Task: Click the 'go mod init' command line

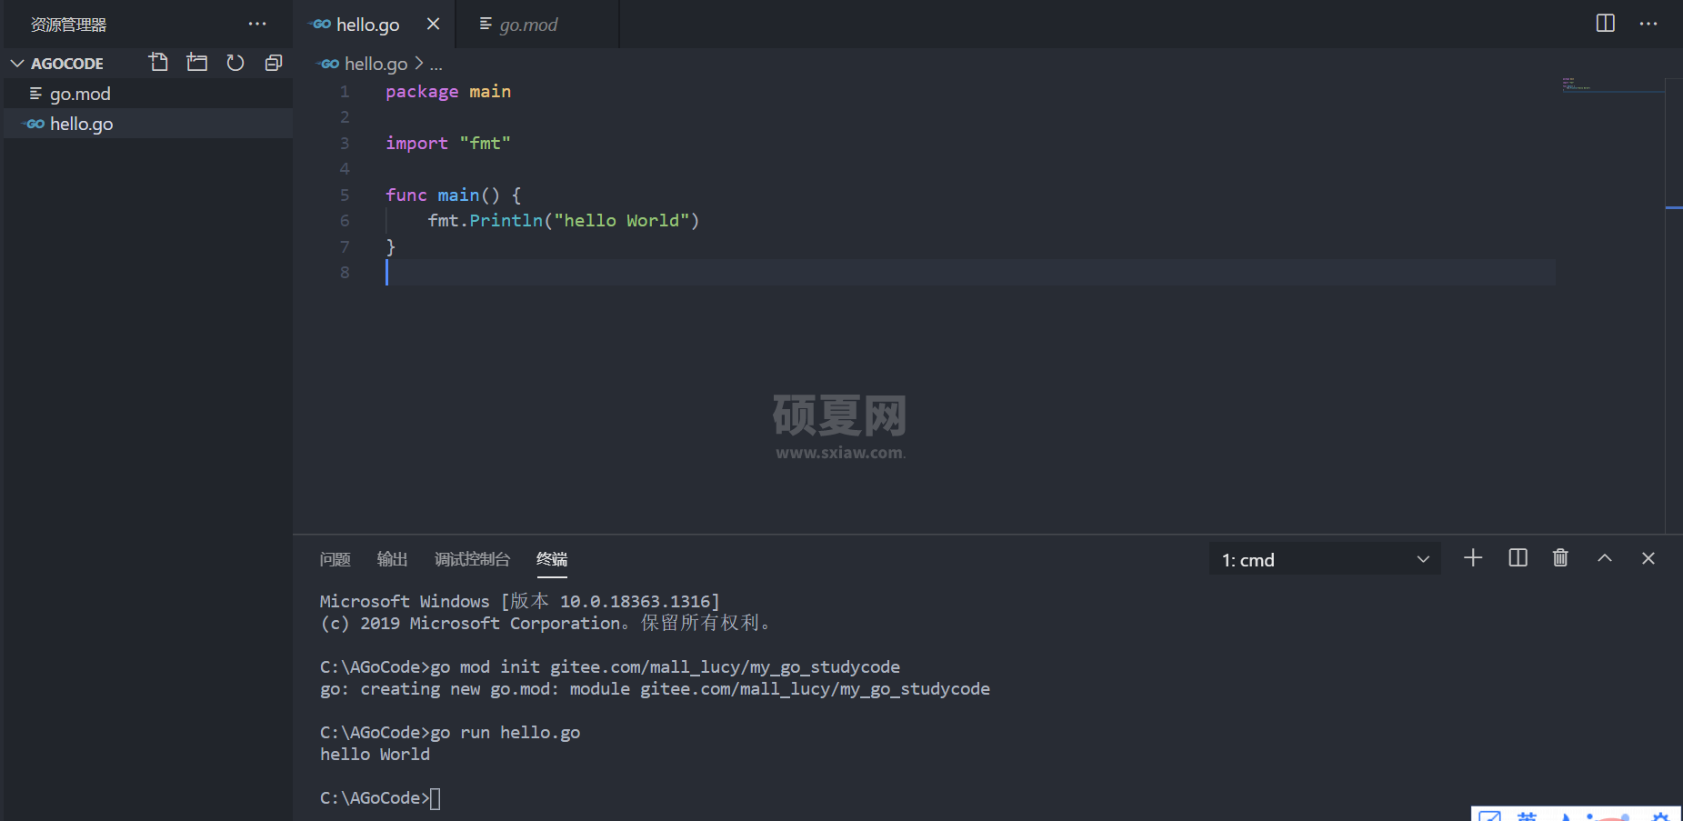Action: [610, 667]
